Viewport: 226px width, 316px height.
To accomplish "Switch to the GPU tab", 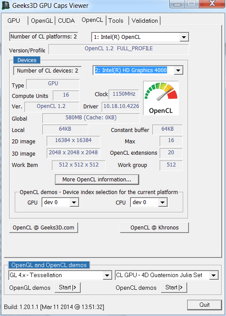I will pos(16,21).
